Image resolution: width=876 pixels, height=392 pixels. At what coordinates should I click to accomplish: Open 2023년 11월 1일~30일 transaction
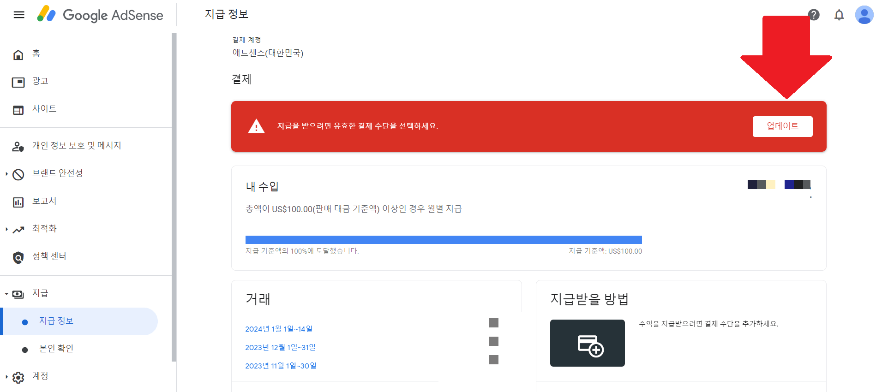(281, 366)
